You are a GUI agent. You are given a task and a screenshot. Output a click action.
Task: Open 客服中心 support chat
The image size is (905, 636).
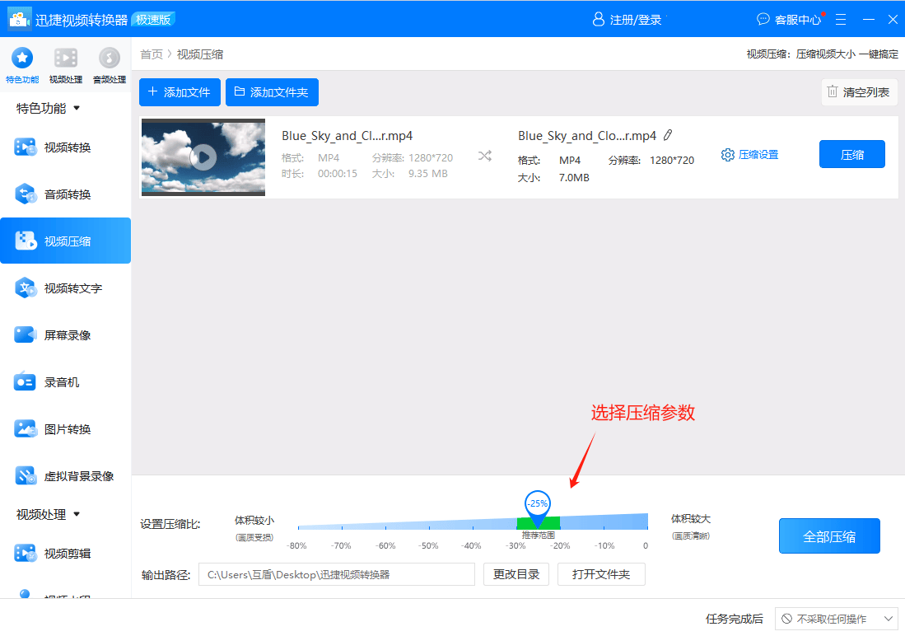tap(789, 20)
